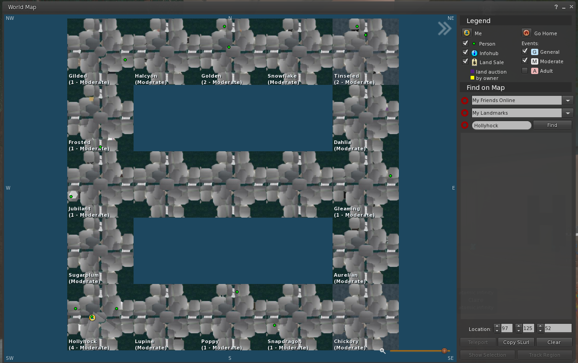578x363 pixels.
Task: Click the Copy SLurl button
Action: 516,342
